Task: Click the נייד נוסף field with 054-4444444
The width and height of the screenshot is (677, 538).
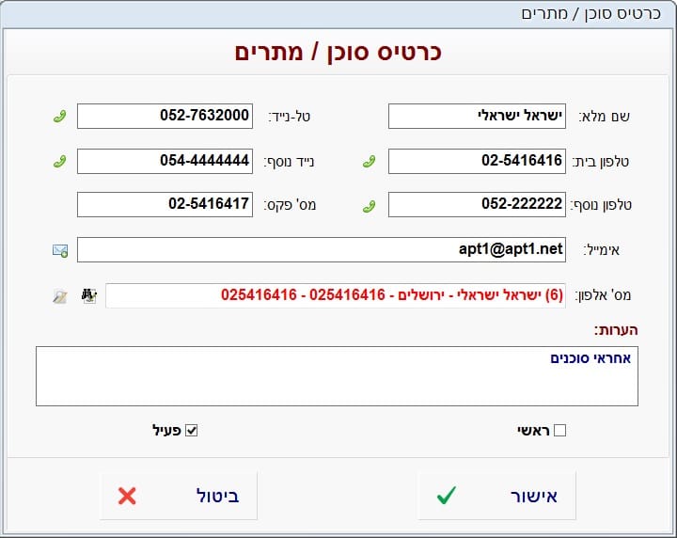Action: click(x=165, y=161)
